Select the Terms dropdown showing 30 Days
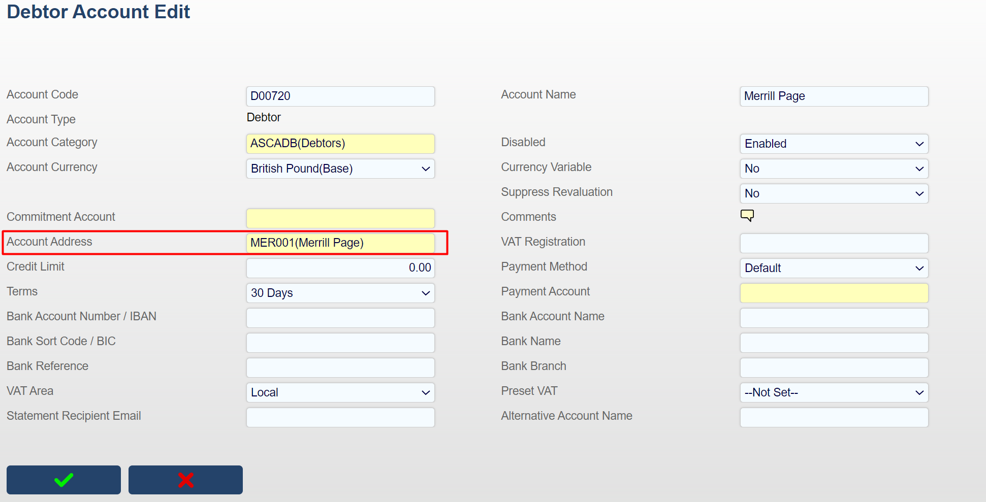The width and height of the screenshot is (986, 502). point(340,293)
